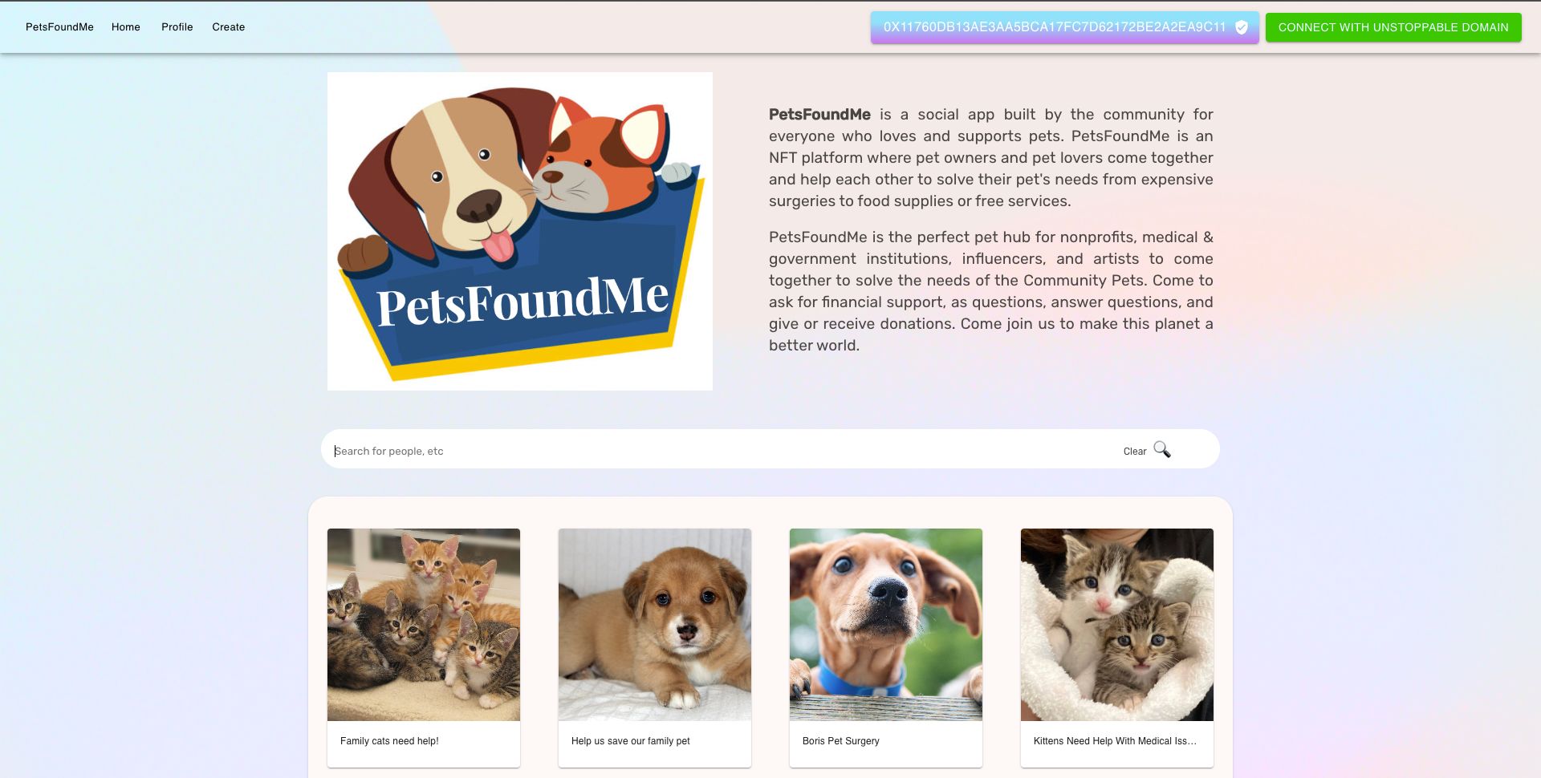Select the 'Family cats need help!' title

[389, 741]
